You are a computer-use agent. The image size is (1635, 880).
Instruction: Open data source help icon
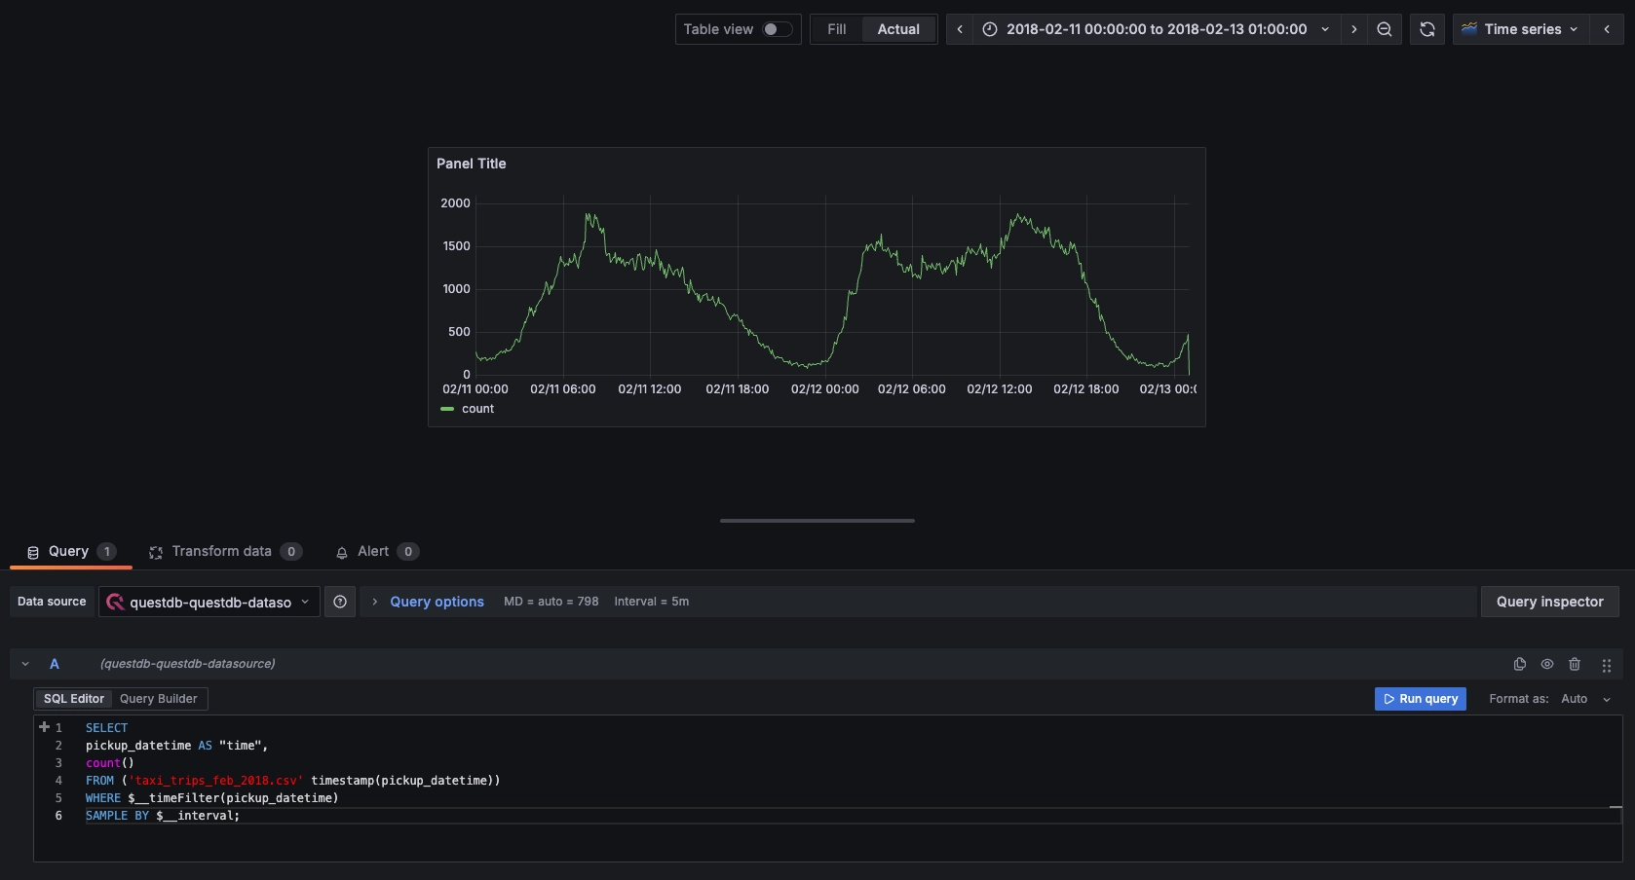pyautogui.click(x=340, y=602)
